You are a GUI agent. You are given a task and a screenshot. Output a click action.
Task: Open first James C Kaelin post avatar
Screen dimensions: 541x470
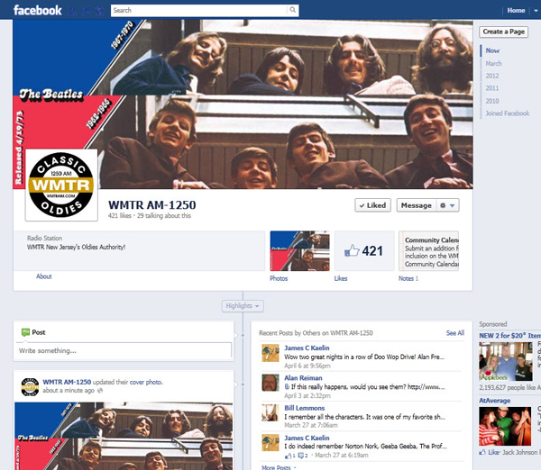point(270,353)
